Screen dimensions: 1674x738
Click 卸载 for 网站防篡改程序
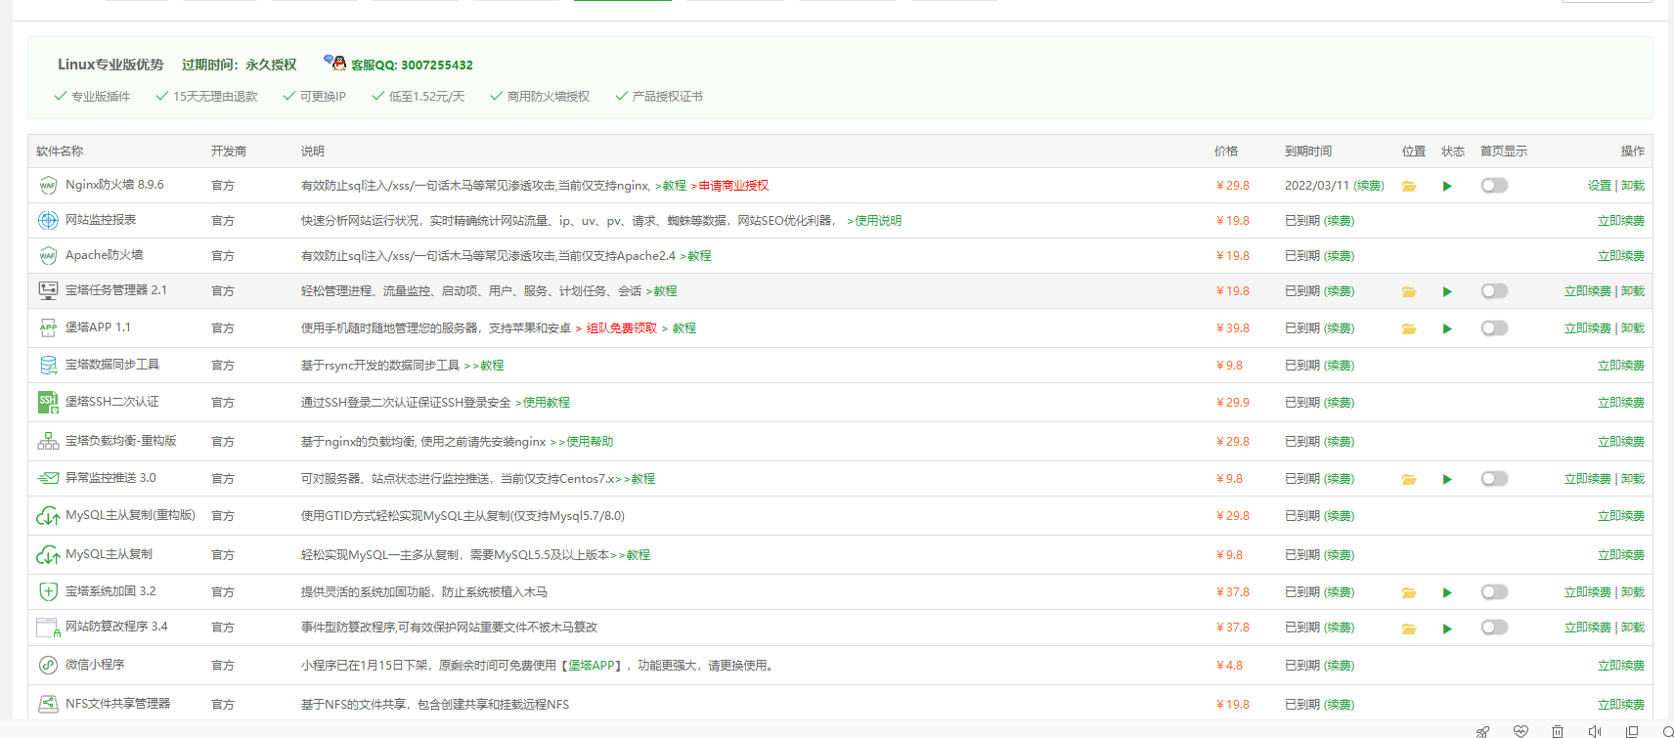click(1633, 627)
